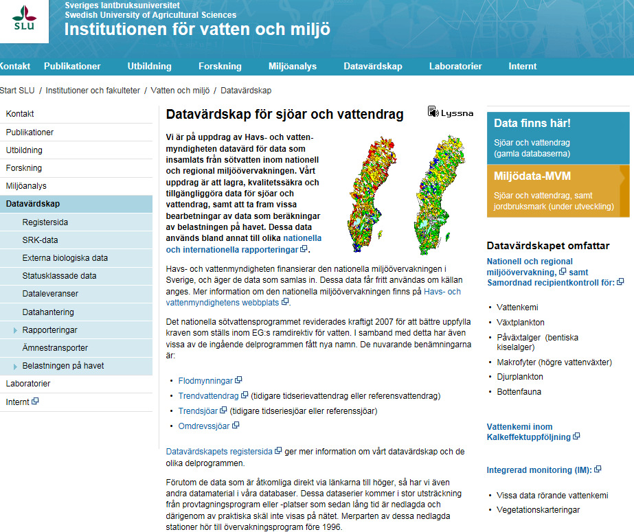
Task: Expand the Belastningen på havet arrow
Action: click(15, 367)
